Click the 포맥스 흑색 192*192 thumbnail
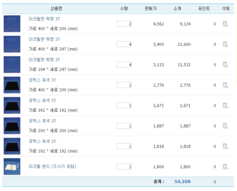The width and height of the screenshot is (237, 191). click(x=12, y=146)
